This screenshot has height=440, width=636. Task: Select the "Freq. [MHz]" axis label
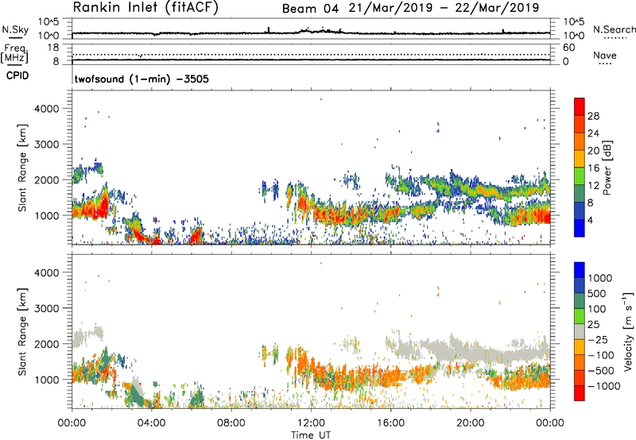(15, 53)
